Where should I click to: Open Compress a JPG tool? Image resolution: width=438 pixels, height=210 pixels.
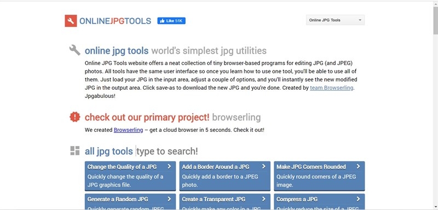(x=319, y=202)
